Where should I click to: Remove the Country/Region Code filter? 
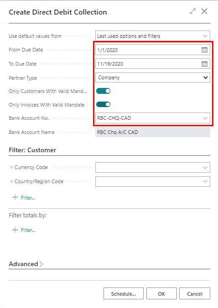[x=11, y=181]
